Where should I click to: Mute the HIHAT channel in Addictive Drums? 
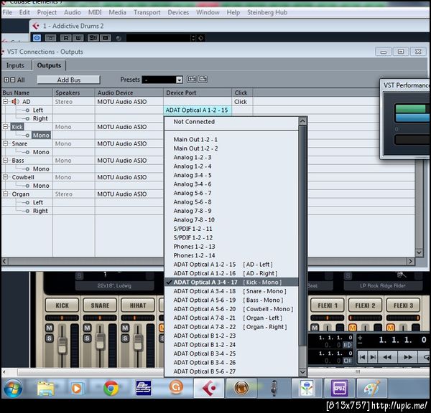[125, 328]
